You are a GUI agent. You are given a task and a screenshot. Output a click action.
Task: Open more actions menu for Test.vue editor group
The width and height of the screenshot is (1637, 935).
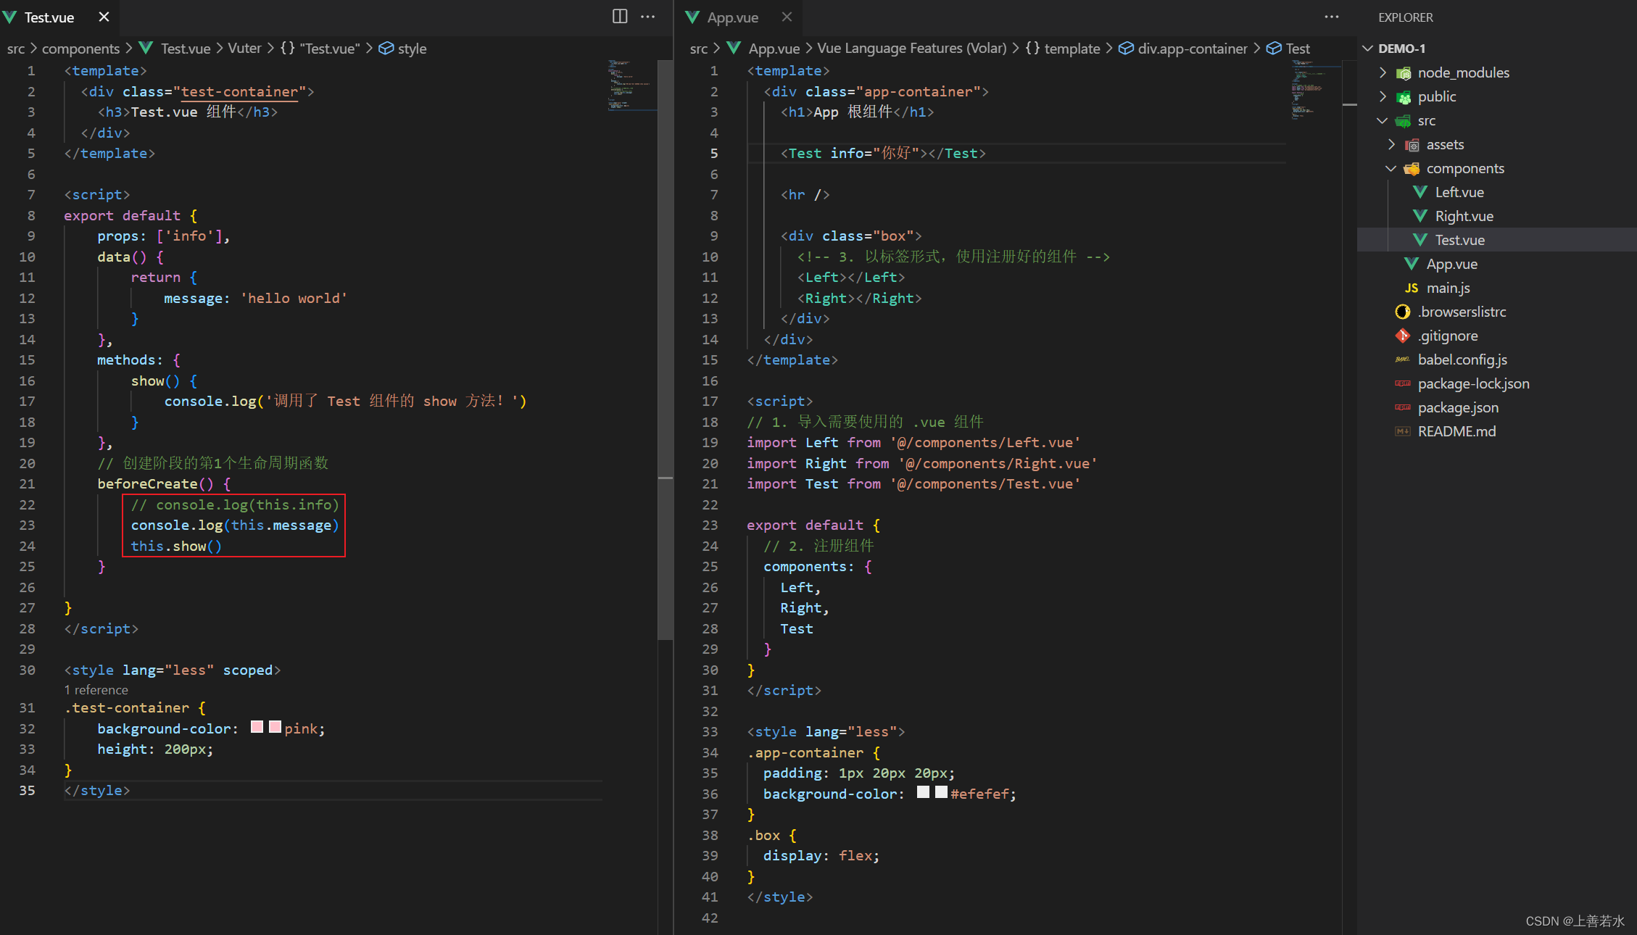[x=648, y=17]
